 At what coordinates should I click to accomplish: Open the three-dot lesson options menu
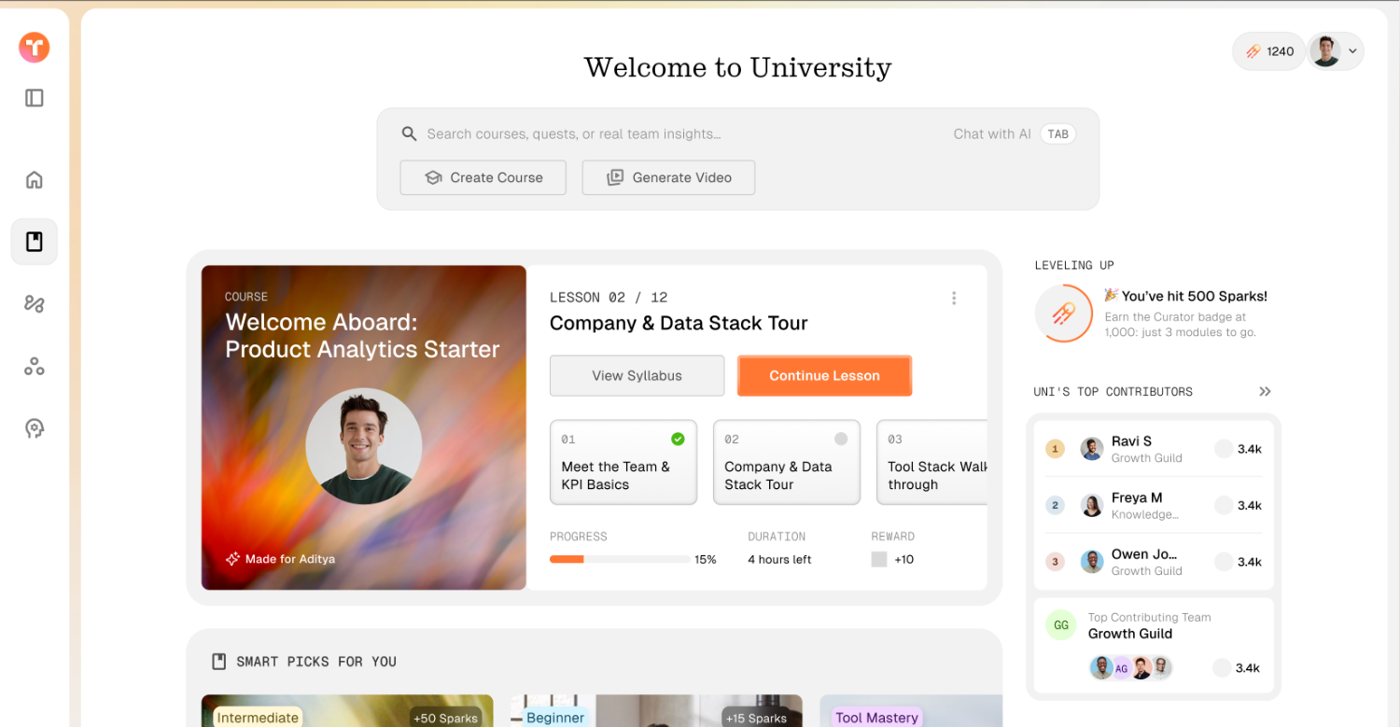coord(954,298)
